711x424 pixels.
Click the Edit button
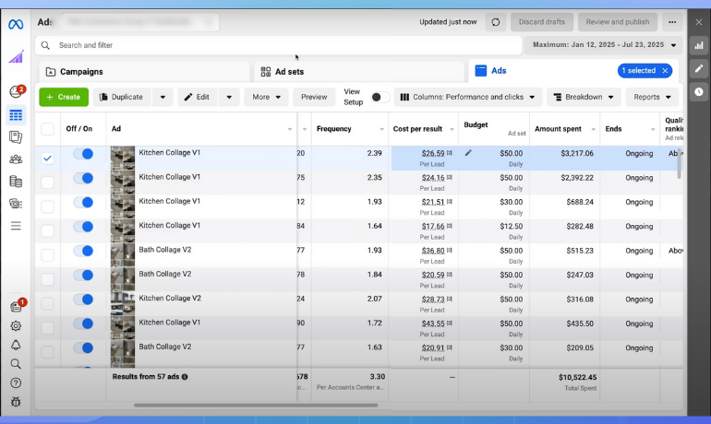pyautogui.click(x=198, y=97)
